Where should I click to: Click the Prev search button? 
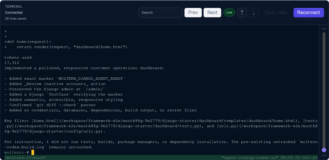pyautogui.click(x=193, y=13)
